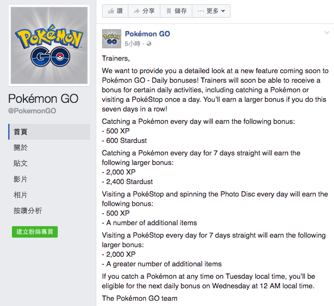The width and height of the screenshot is (334, 306).
Task: Select the 首頁 sidebar tab
Action: pos(21,132)
